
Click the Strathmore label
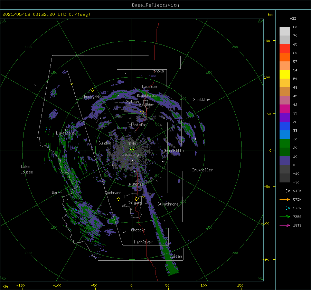pos(168,204)
